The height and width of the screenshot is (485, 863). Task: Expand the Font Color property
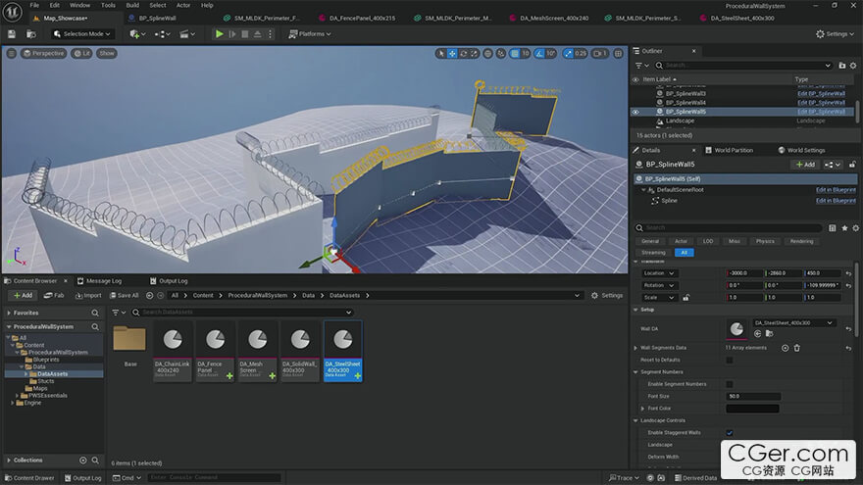[x=642, y=409]
